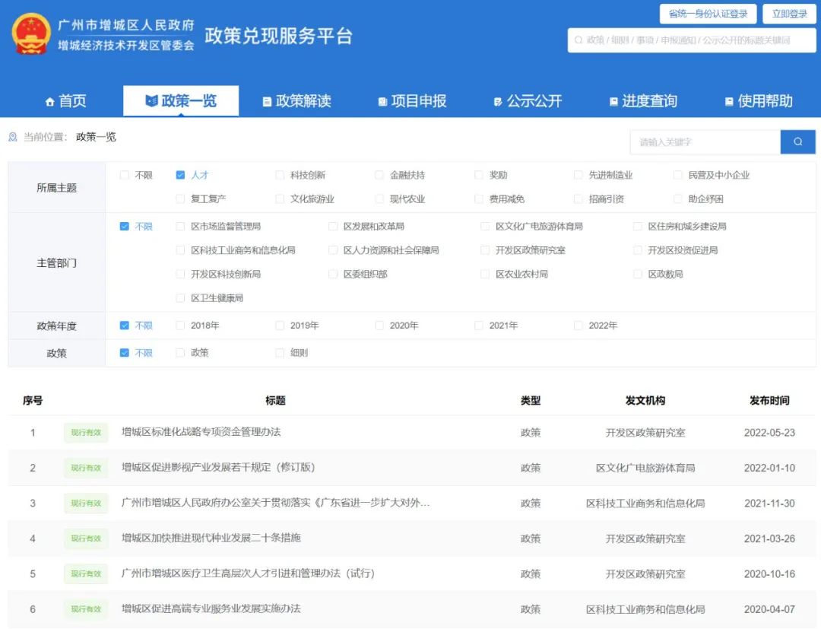Click the book icon beside 政策一览
Screen dimensions: 821x629
coord(151,101)
